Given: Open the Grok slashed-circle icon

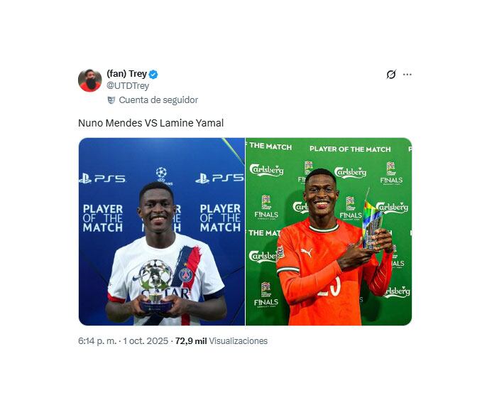Looking at the screenshot, I should pyautogui.click(x=391, y=75).
